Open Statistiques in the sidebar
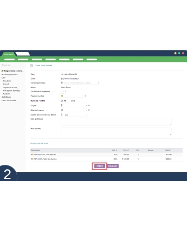Viewport: 187px width, 232px height. point(6,97)
